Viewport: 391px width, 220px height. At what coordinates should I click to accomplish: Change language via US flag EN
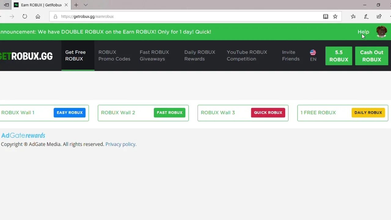point(313,56)
